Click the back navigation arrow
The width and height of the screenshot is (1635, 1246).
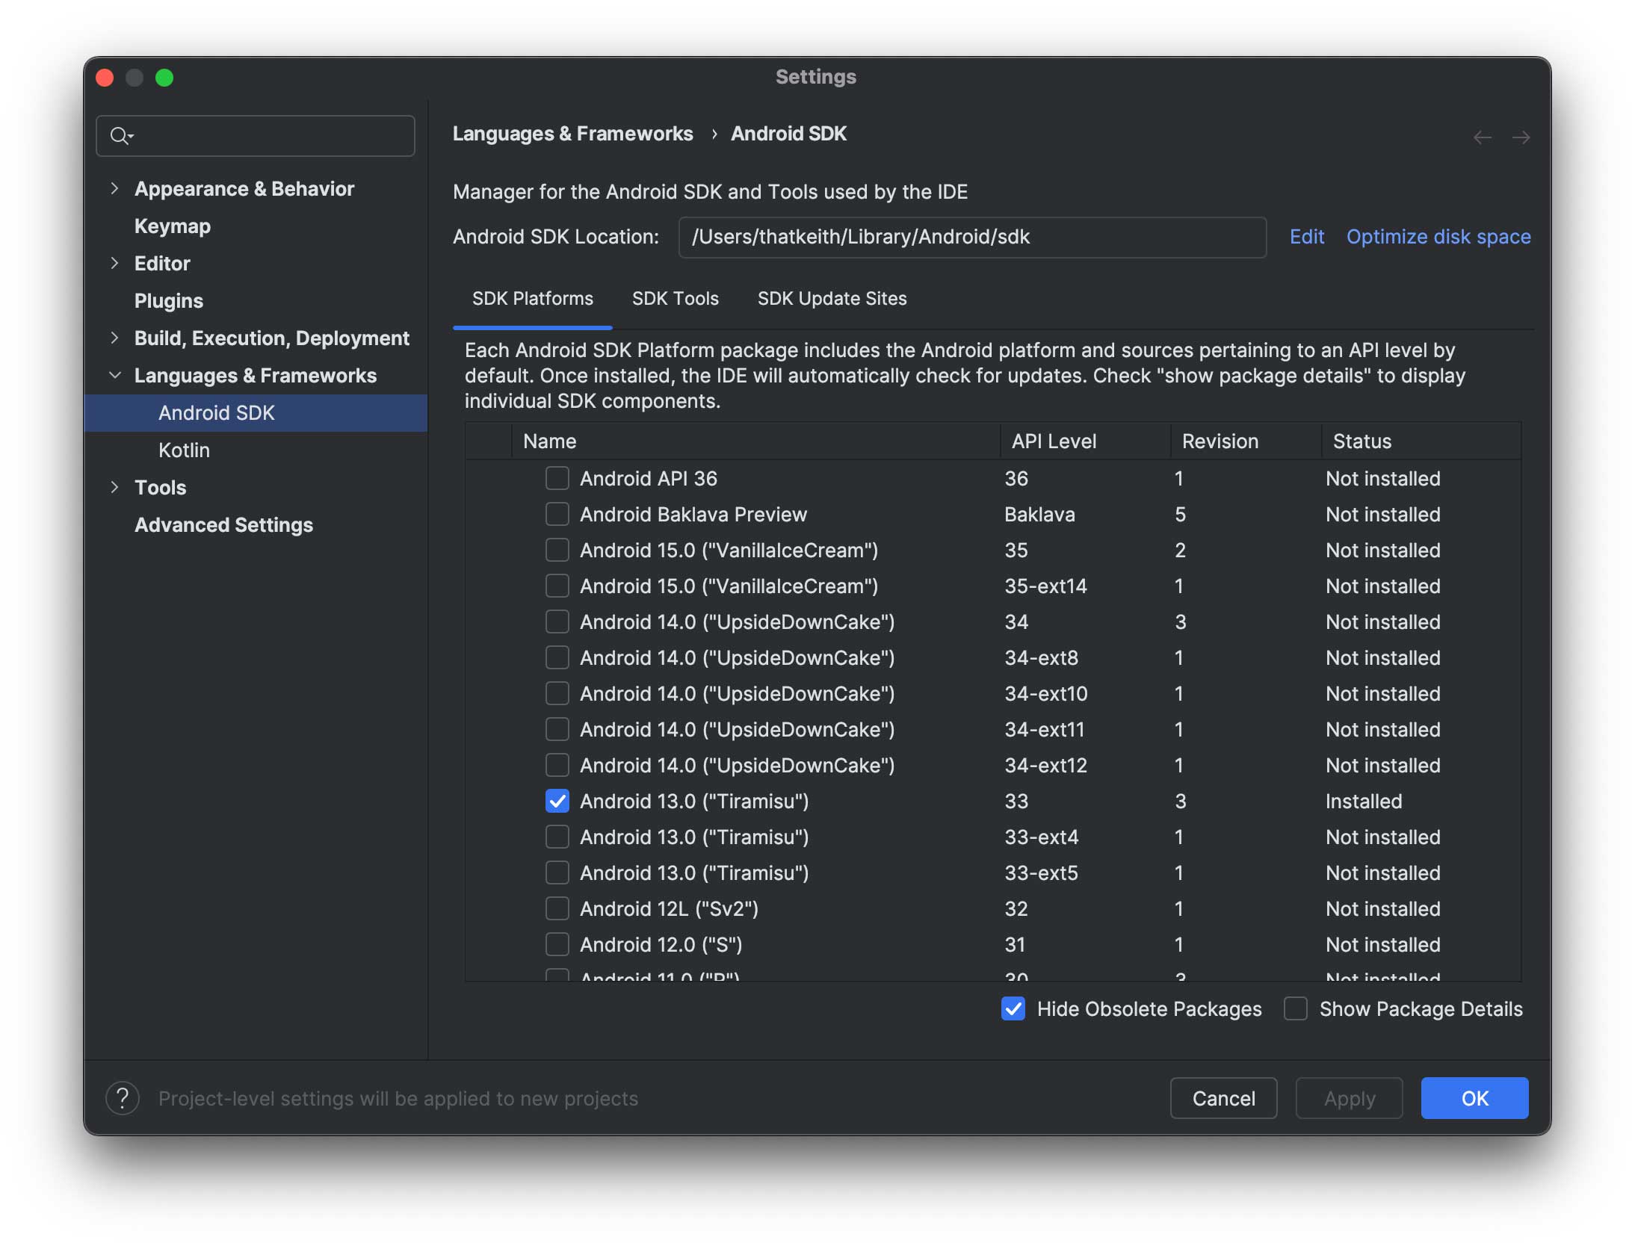pyautogui.click(x=1482, y=137)
